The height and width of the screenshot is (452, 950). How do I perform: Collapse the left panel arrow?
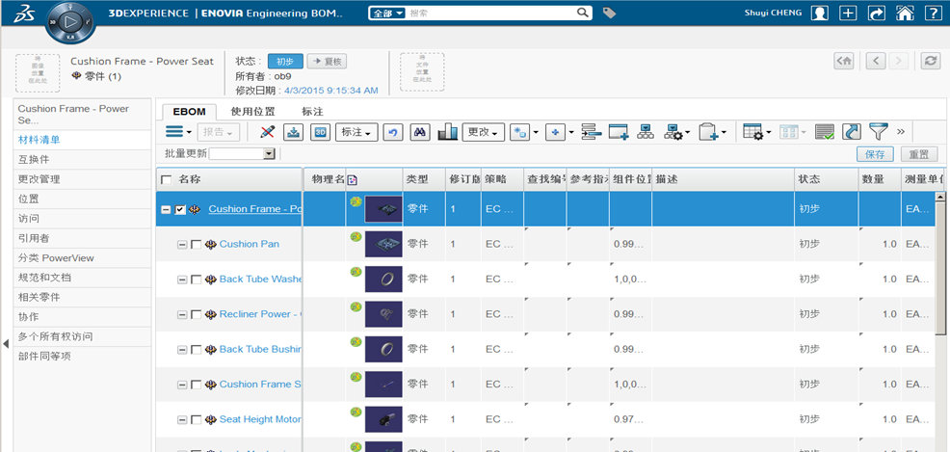point(6,343)
